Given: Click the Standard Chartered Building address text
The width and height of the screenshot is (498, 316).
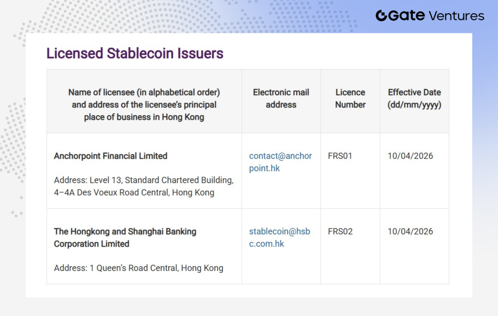Looking at the screenshot, I should point(144,186).
